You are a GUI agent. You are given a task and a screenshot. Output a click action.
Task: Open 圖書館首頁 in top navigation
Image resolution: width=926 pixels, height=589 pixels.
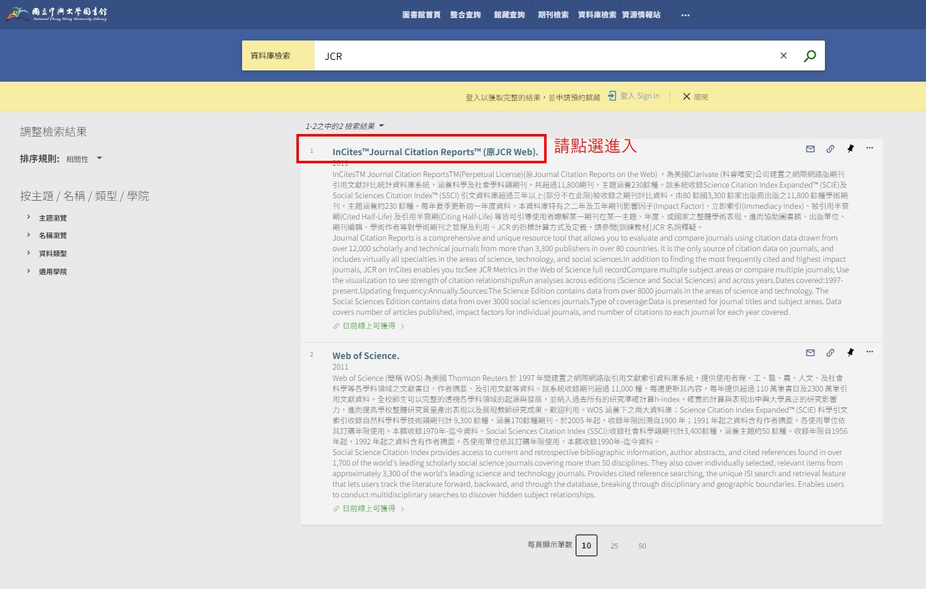[421, 15]
